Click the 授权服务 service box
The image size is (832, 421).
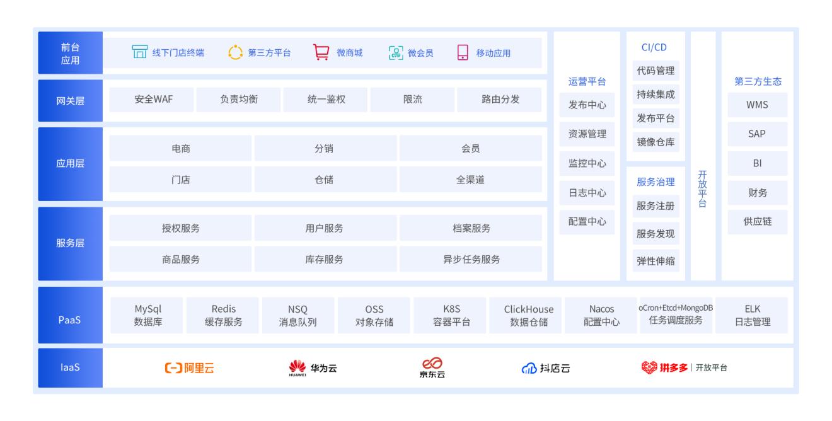click(181, 228)
